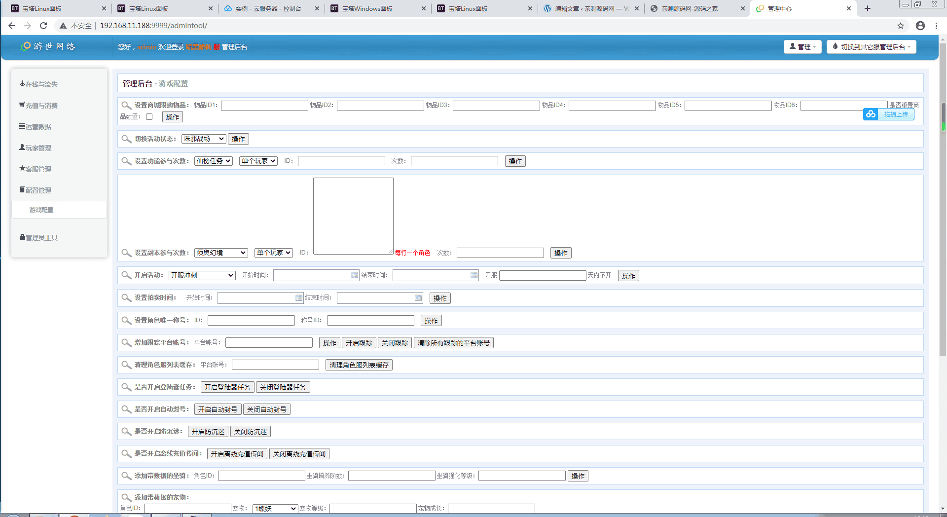Viewport: 947px width, 517px height.
Task: Switch to 实例 - 云服务器 - 控制台 tab
Action: [x=271, y=8]
